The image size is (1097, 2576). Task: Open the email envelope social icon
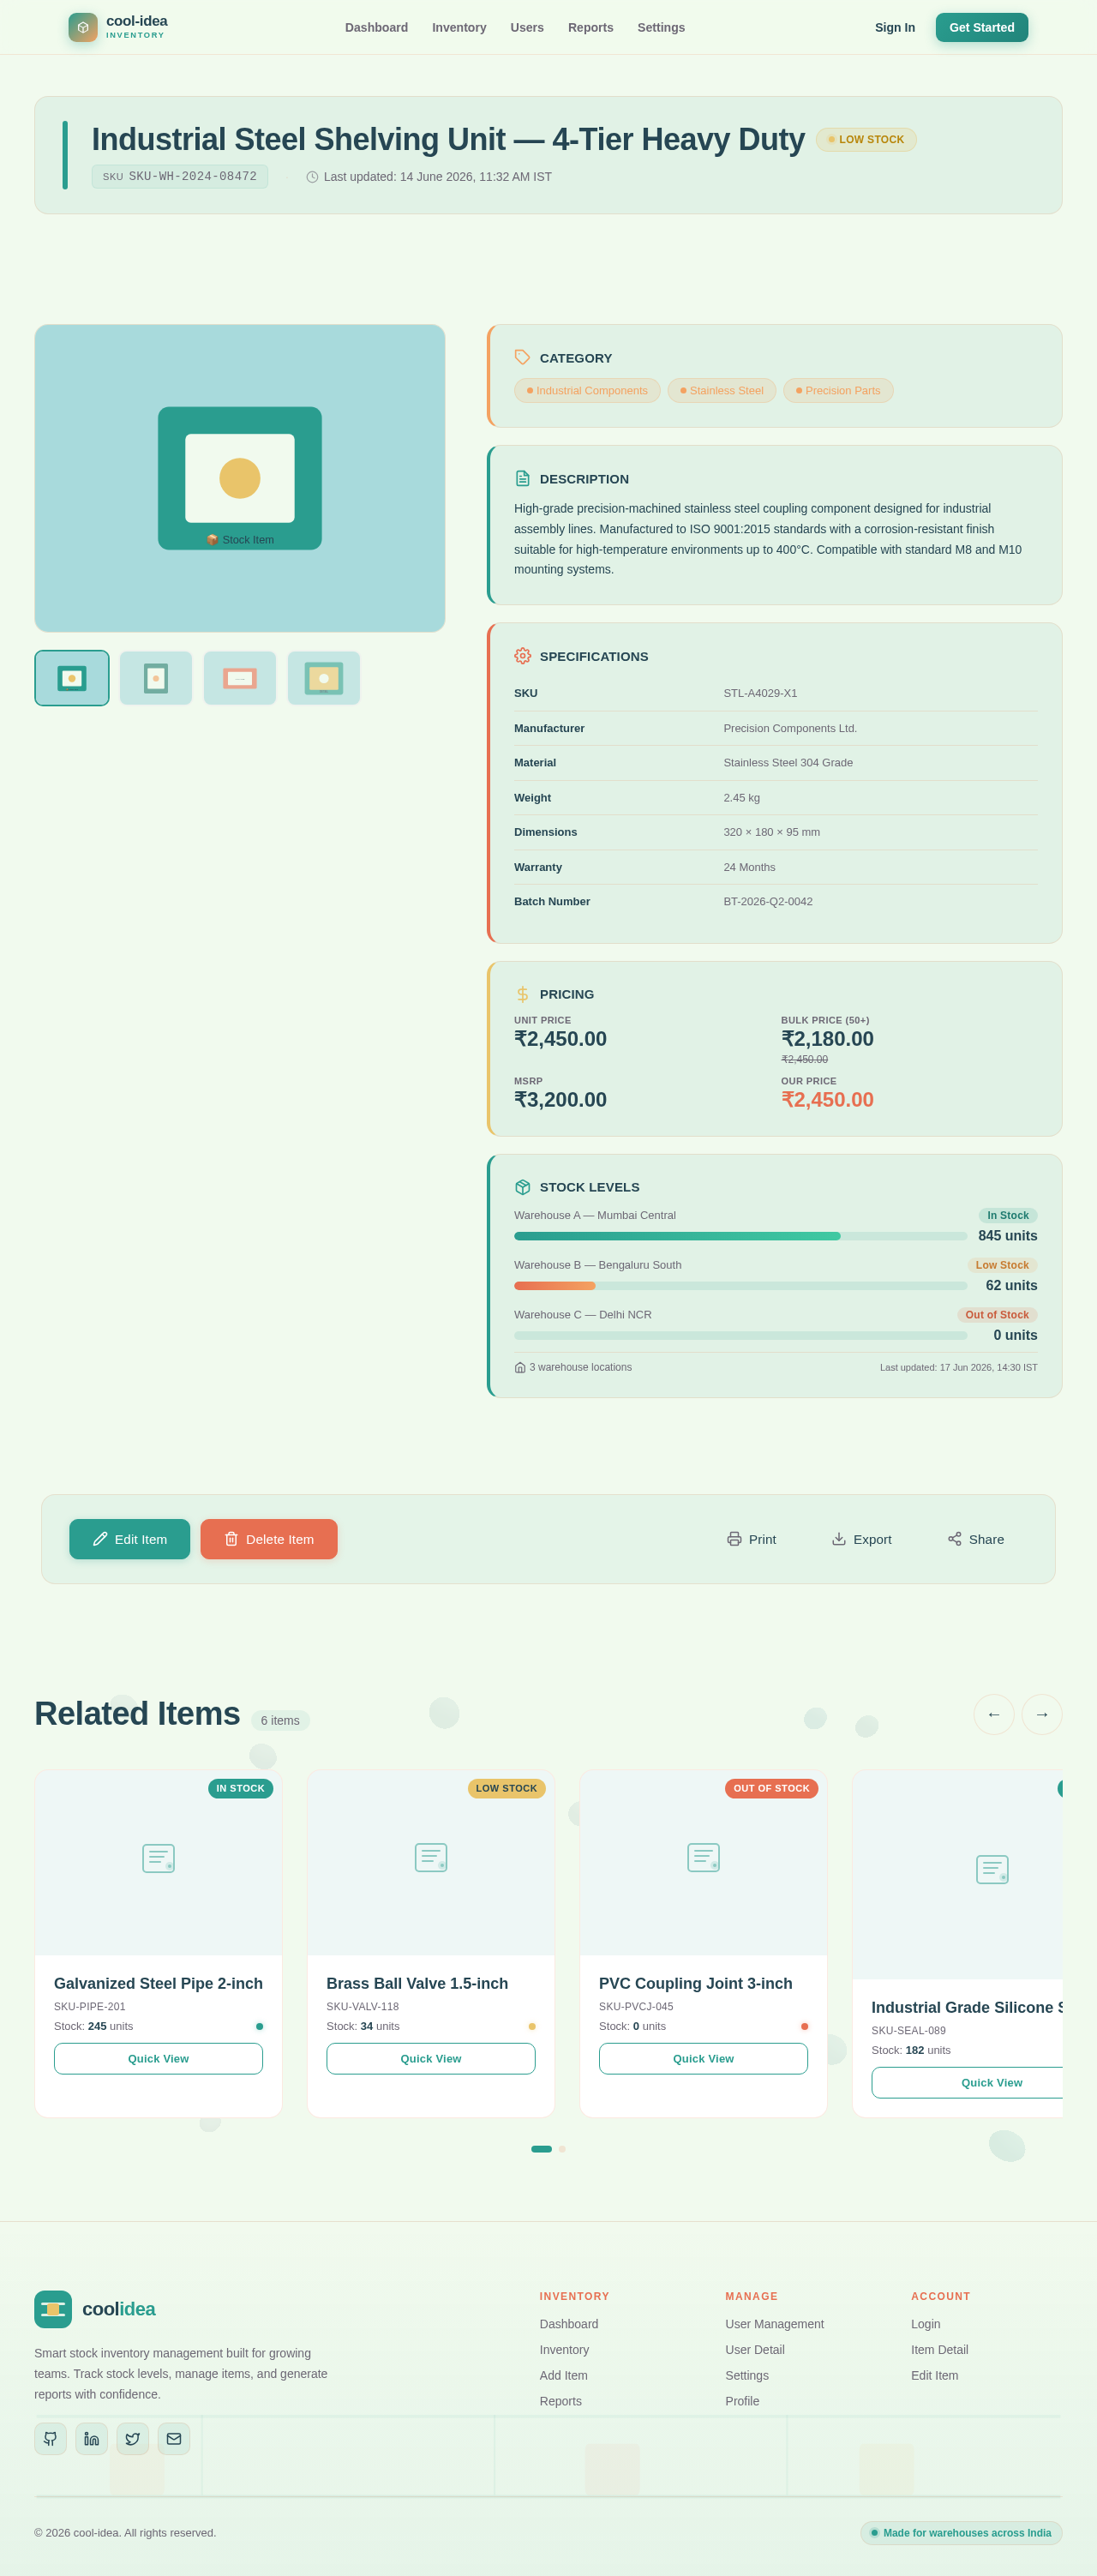(174, 2438)
